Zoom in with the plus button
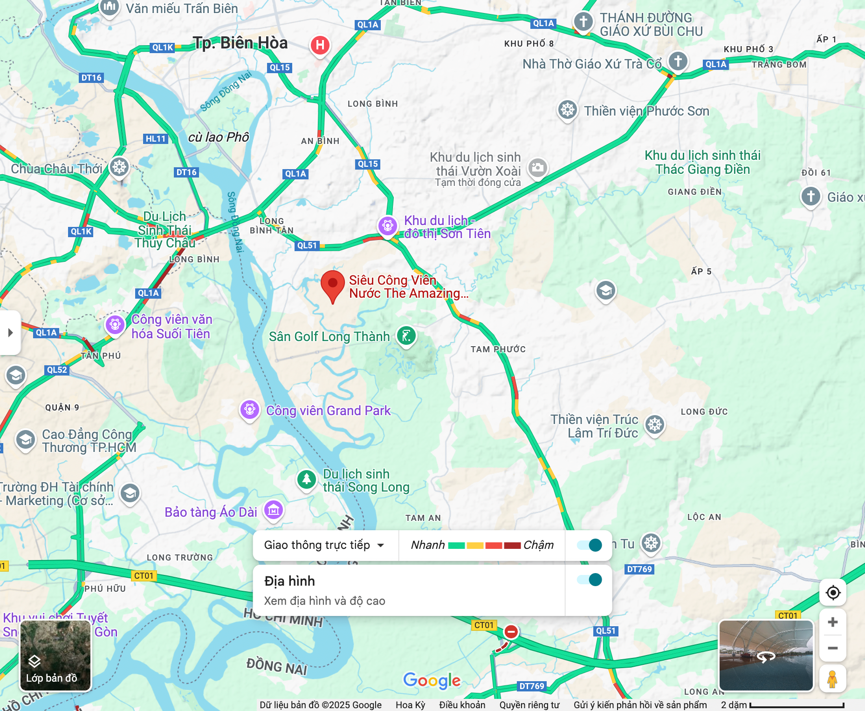 (833, 622)
